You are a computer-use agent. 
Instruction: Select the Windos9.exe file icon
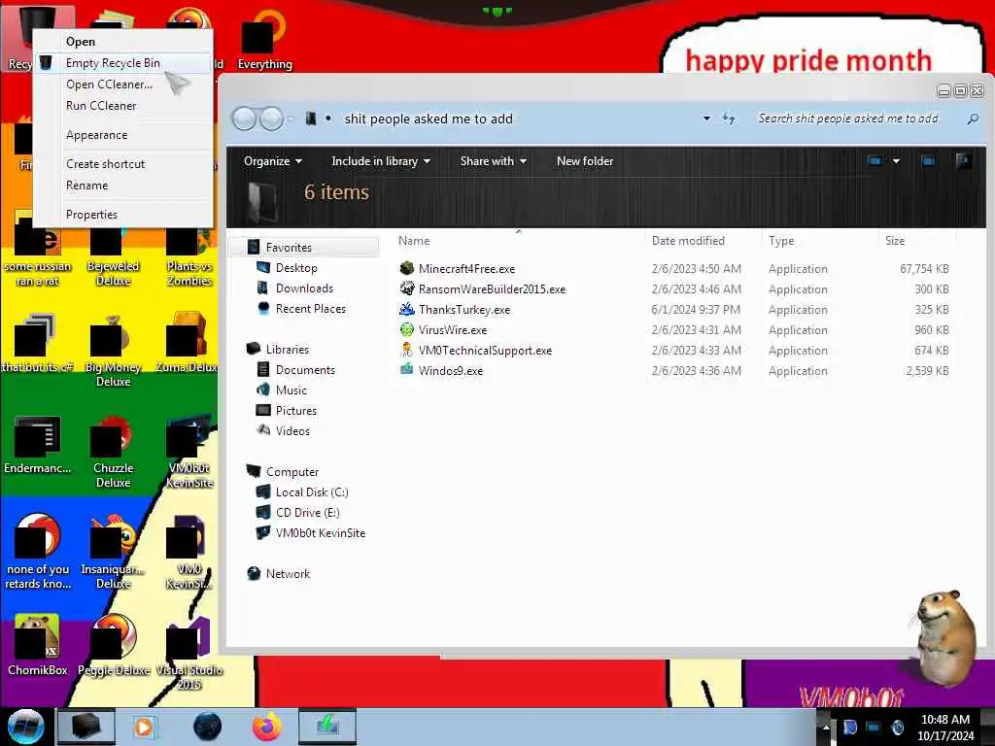click(407, 370)
